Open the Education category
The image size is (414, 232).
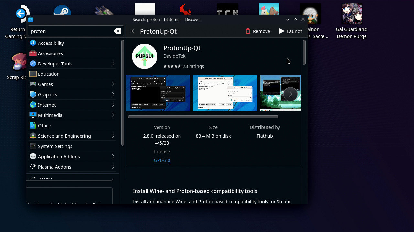pos(49,74)
